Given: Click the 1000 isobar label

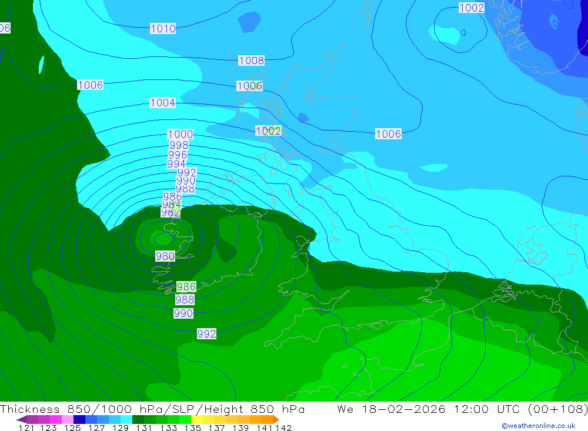Looking at the screenshot, I should click(x=180, y=134).
